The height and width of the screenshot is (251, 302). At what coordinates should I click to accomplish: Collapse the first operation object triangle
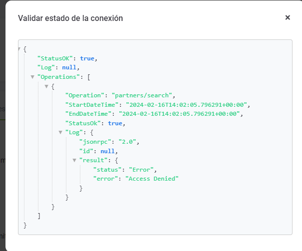click(x=47, y=86)
